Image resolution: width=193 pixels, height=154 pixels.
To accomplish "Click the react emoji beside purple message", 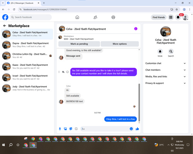I will point(68,72).
